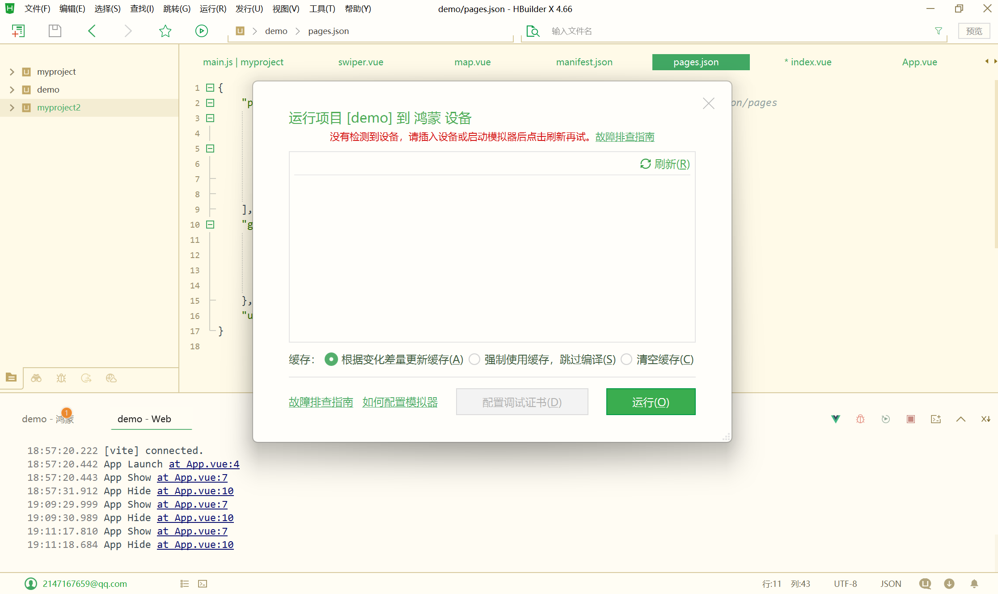The height and width of the screenshot is (594, 998).
Task: Collapse code fold marker on line 10
Action: point(210,225)
